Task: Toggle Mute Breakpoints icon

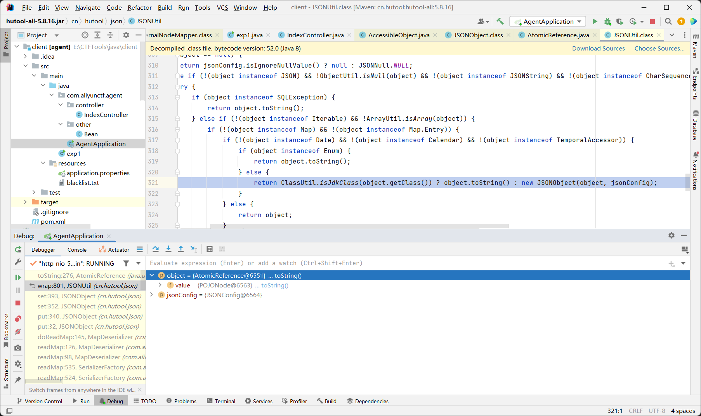Action: click(18, 332)
